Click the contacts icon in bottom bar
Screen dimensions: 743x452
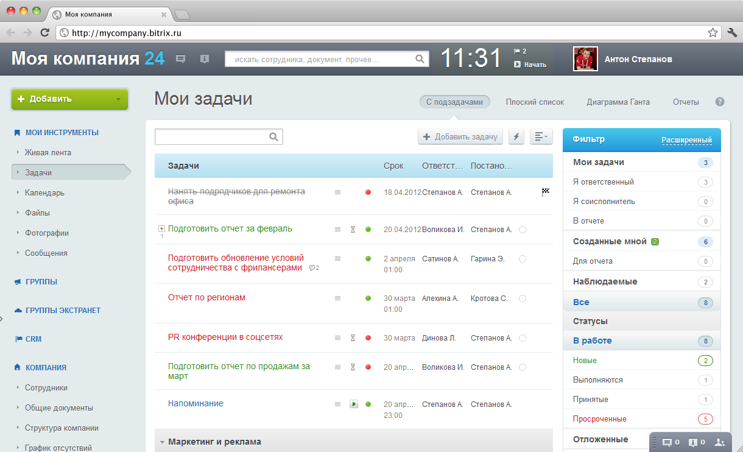[x=720, y=442]
